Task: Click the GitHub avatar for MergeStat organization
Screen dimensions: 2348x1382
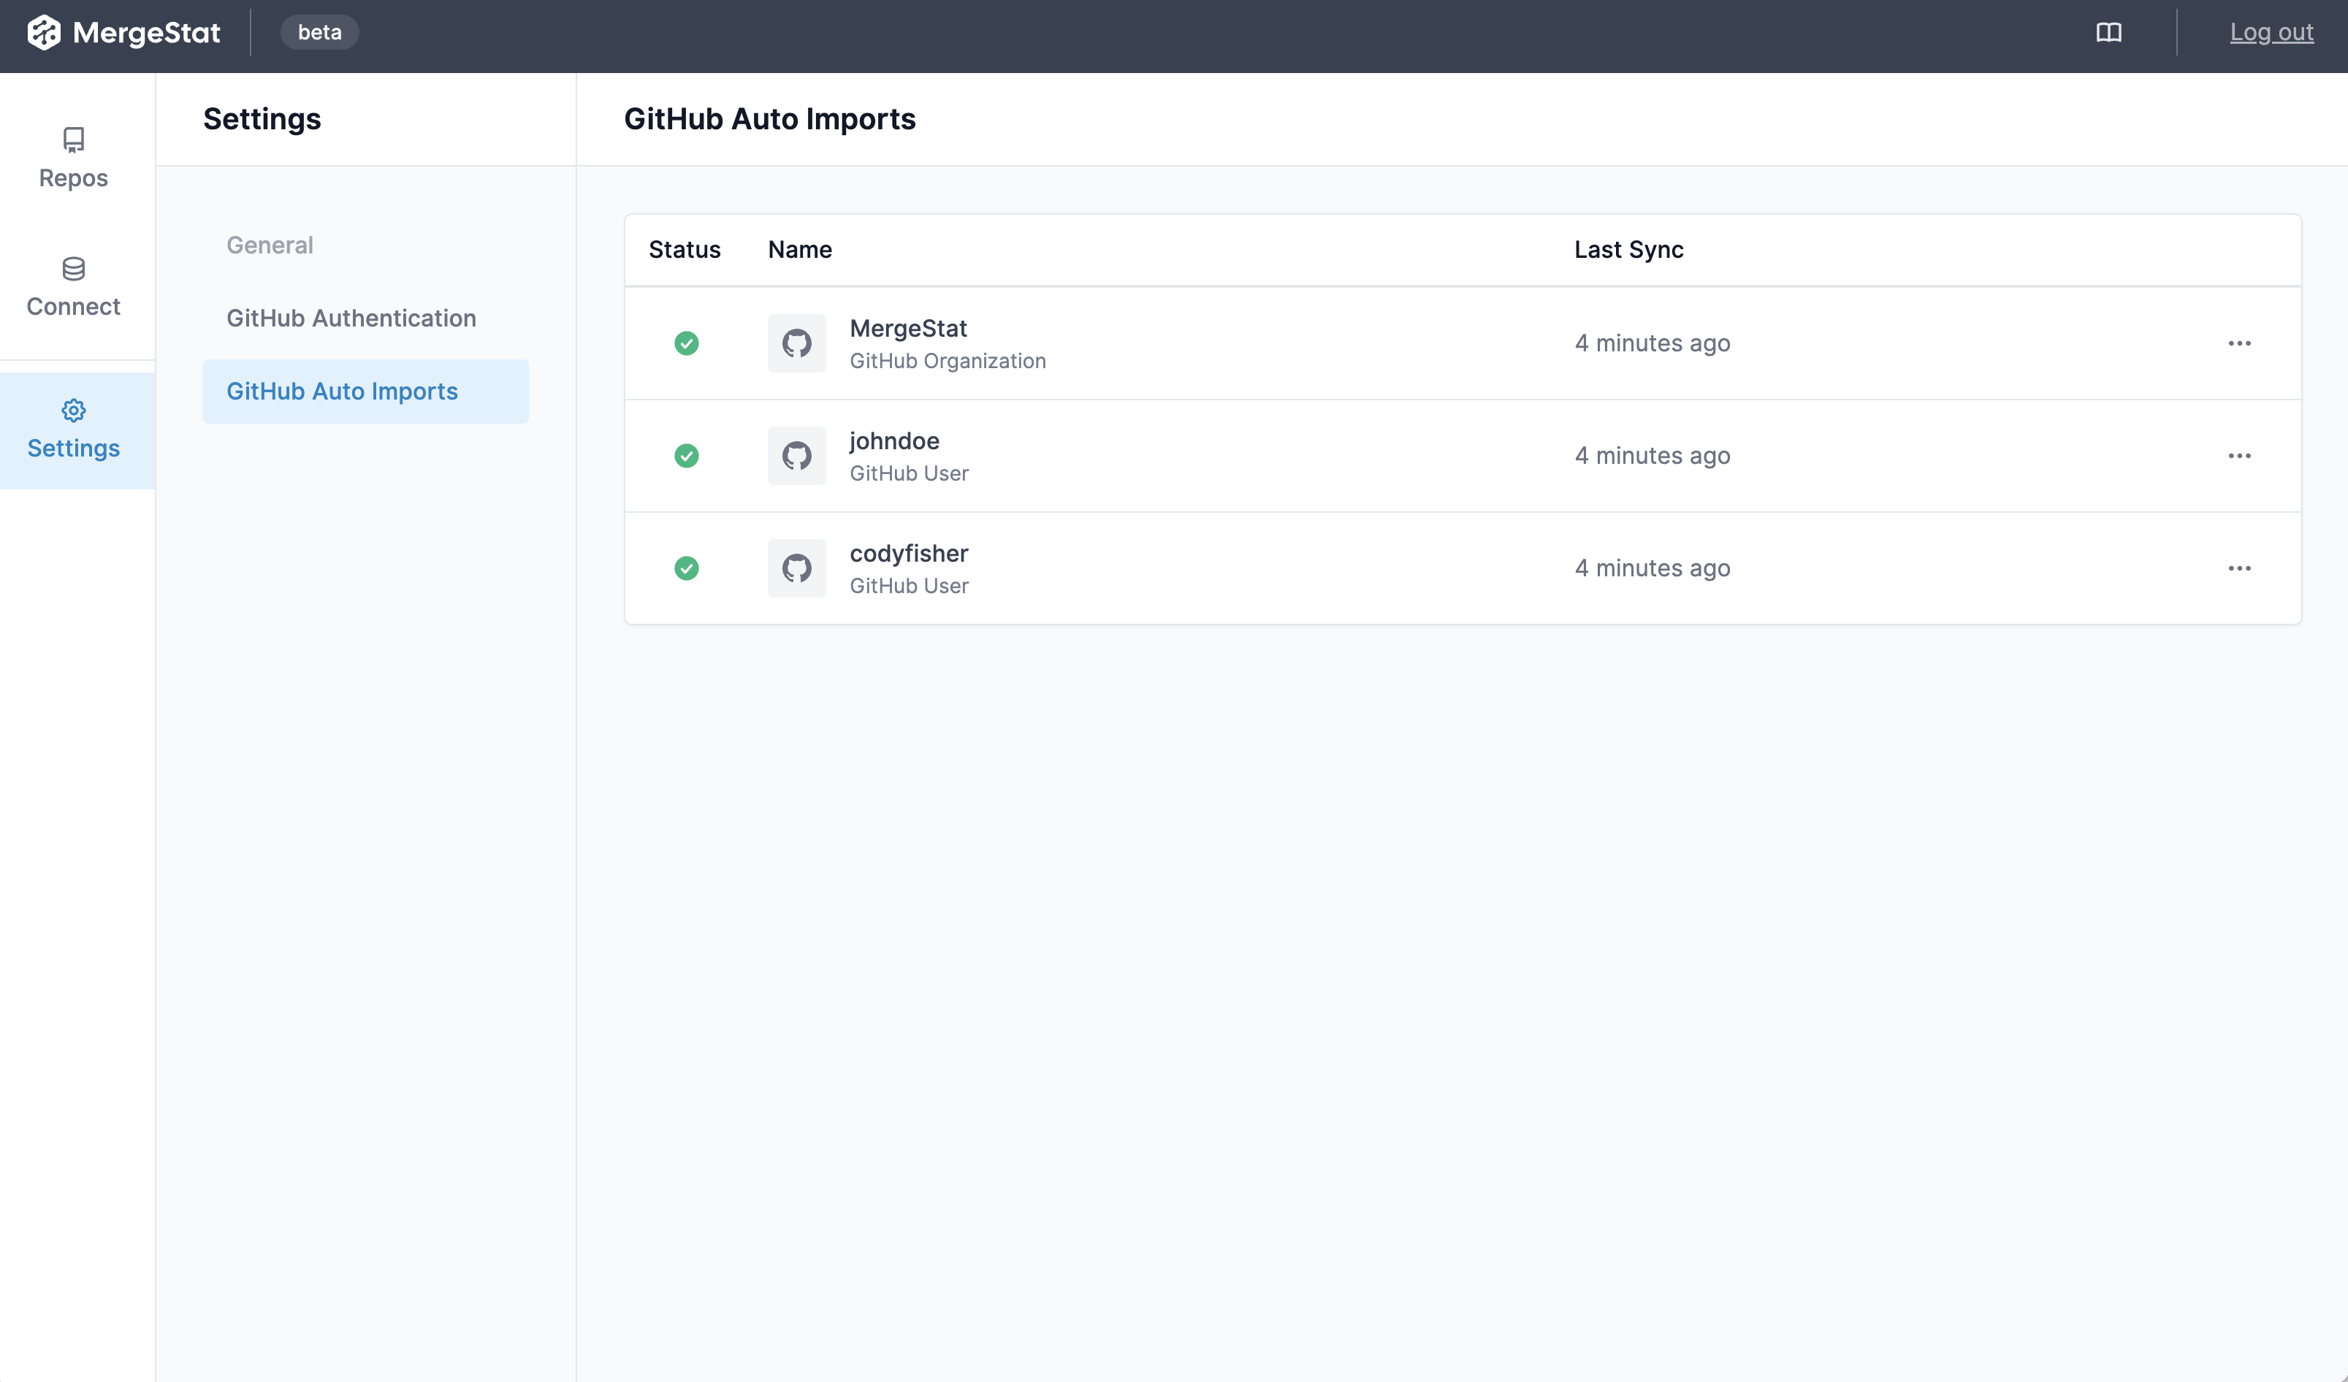Action: tap(796, 343)
